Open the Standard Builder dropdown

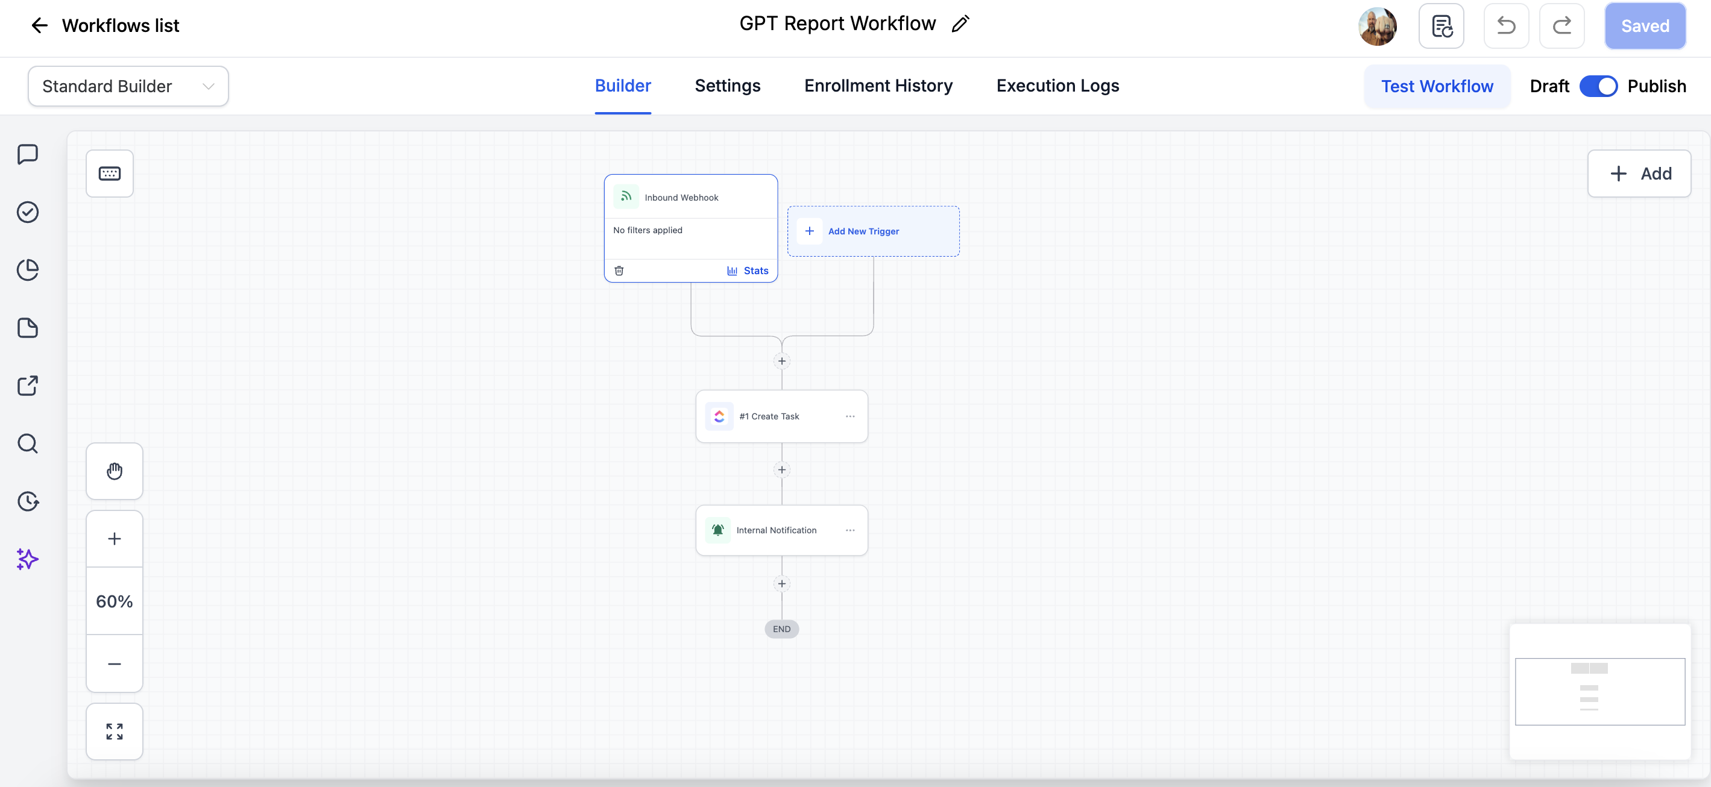point(128,86)
